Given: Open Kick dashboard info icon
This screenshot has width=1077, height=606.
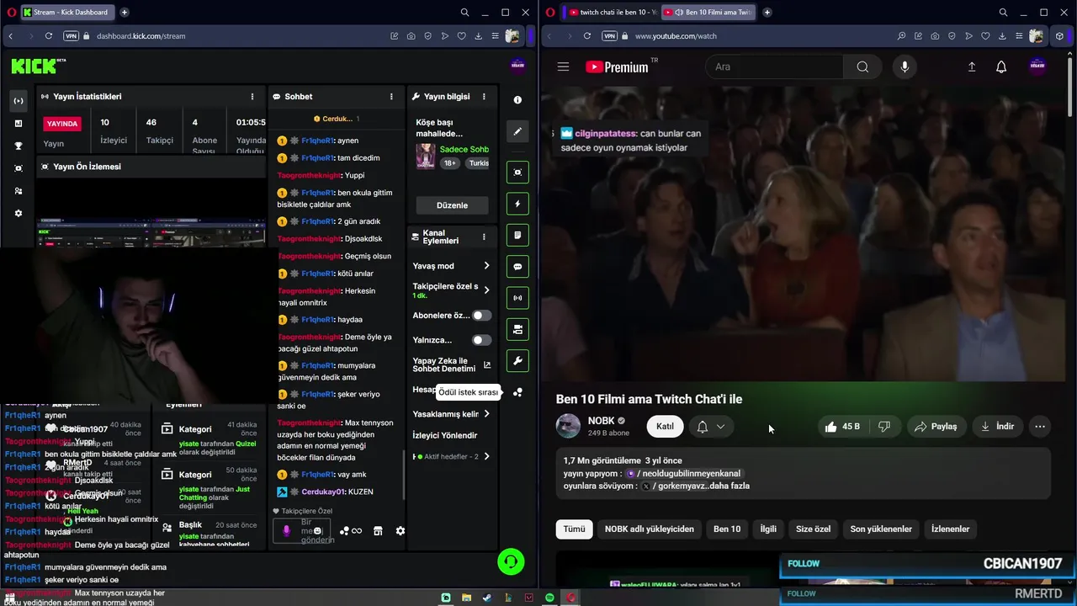Looking at the screenshot, I should (x=517, y=99).
